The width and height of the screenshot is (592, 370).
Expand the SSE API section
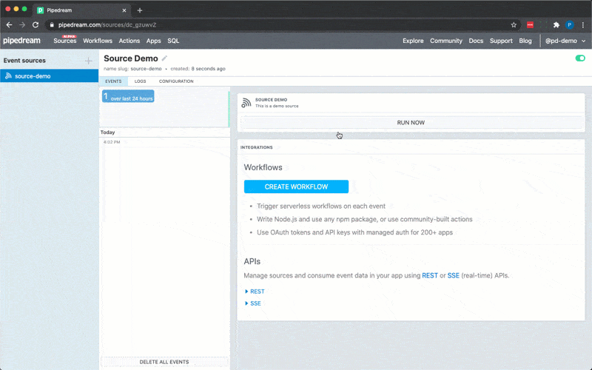click(253, 303)
